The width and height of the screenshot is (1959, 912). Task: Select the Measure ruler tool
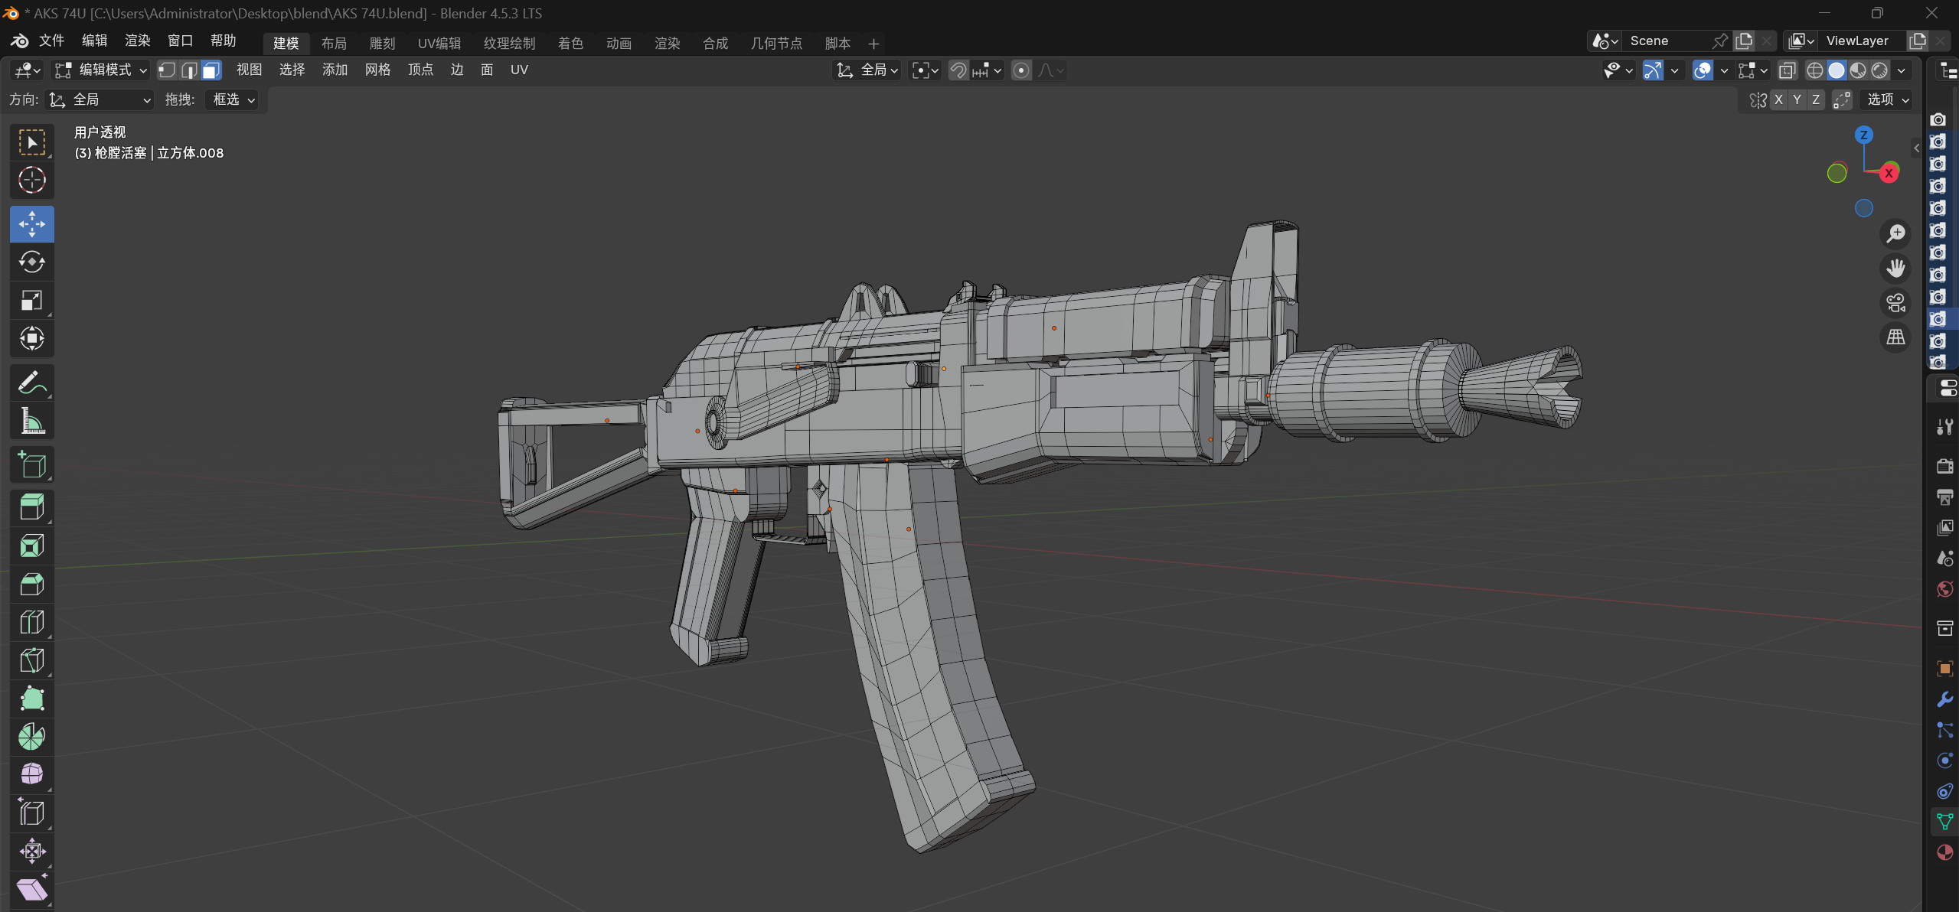[31, 421]
